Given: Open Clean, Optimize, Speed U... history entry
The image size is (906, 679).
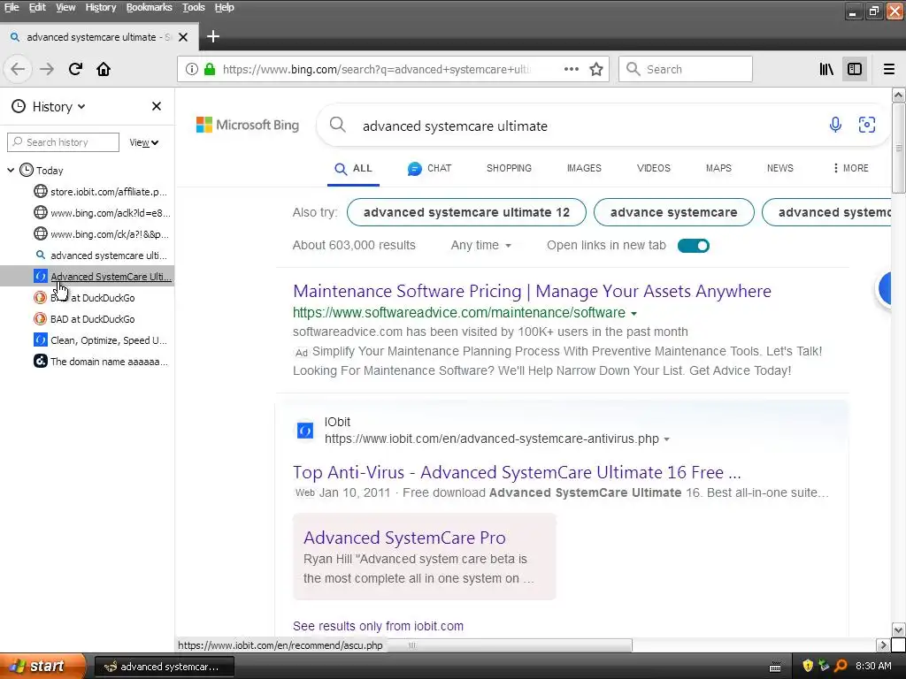Looking at the screenshot, I should tap(101, 340).
